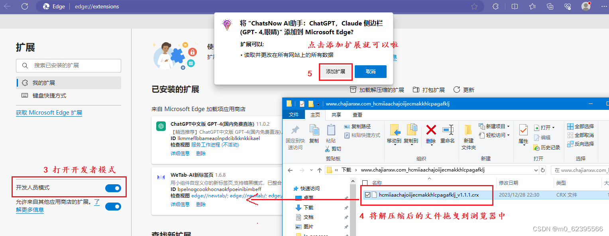Click 全部选择 in Explorer ribbon
609x236 pixels.
(580, 127)
